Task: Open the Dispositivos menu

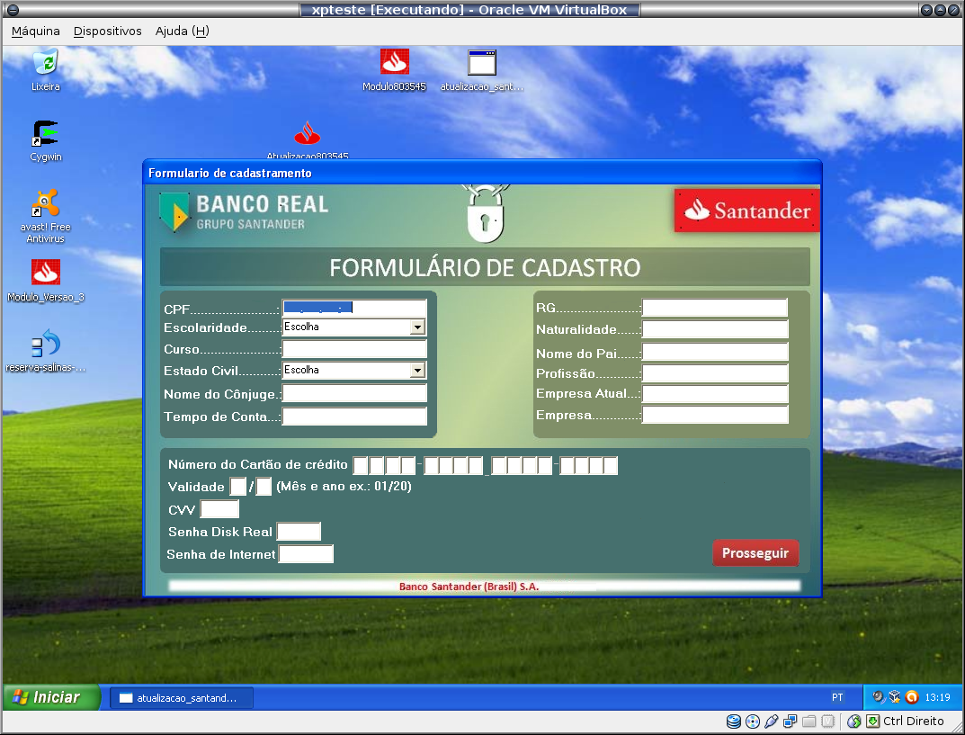Action: (107, 31)
